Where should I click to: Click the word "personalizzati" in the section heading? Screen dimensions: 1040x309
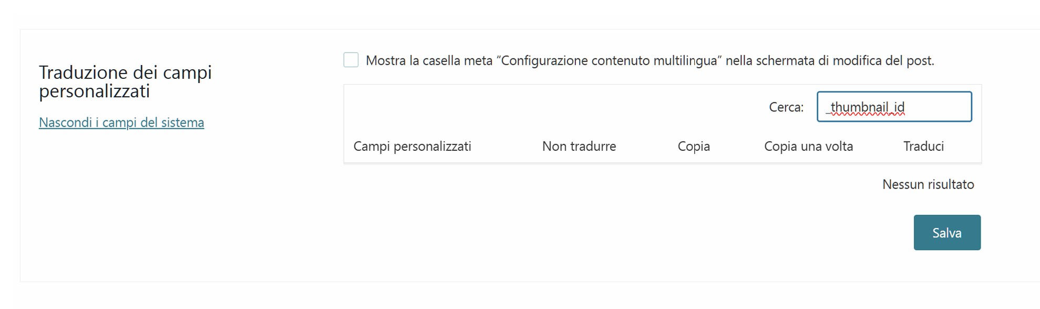pos(95,91)
